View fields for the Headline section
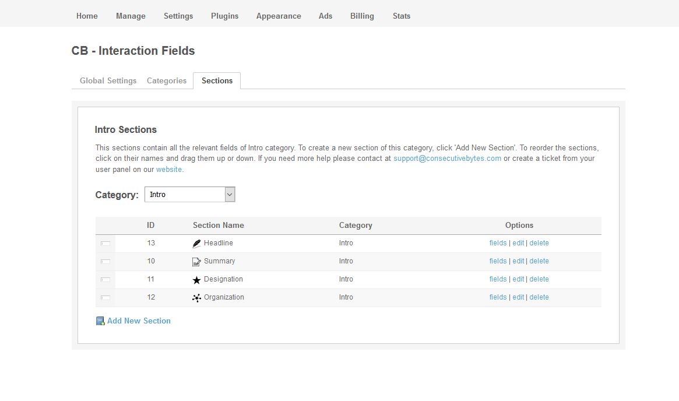The height and width of the screenshot is (401, 679). point(498,243)
